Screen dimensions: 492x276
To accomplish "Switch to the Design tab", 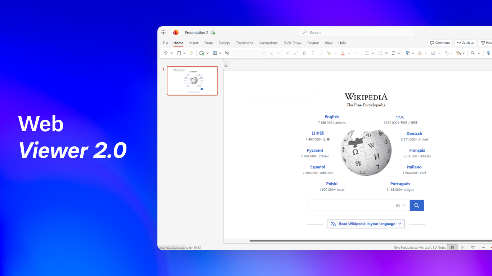I will click(x=224, y=43).
